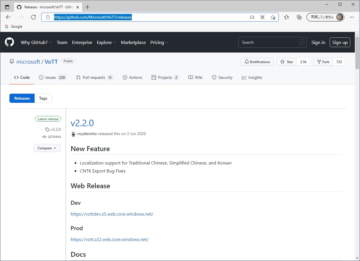360x261 pixels.
Task: Star the repository
Action: (x=287, y=62)
